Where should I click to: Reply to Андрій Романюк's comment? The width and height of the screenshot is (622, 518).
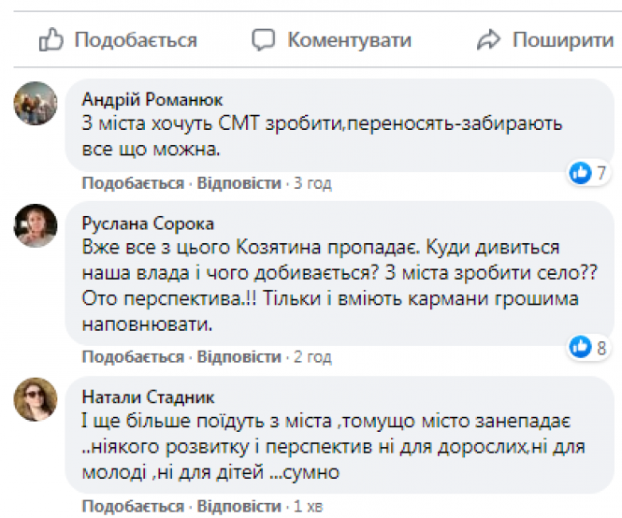pos(238,182)
